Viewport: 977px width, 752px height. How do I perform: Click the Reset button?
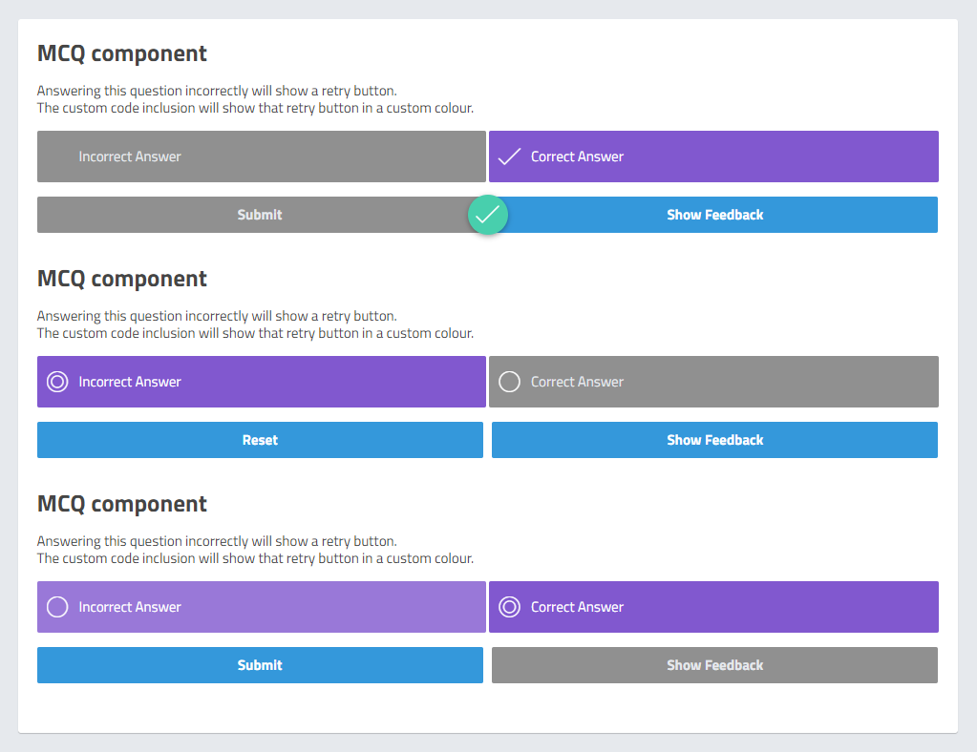pos(260,440)
